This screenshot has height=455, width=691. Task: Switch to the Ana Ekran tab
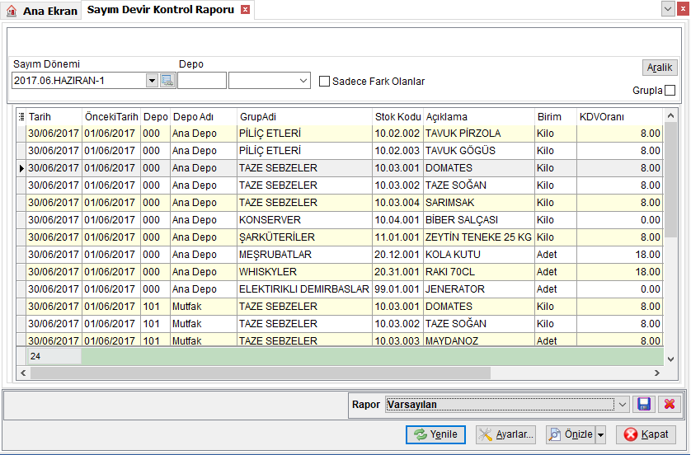click(x=42, y=11)
